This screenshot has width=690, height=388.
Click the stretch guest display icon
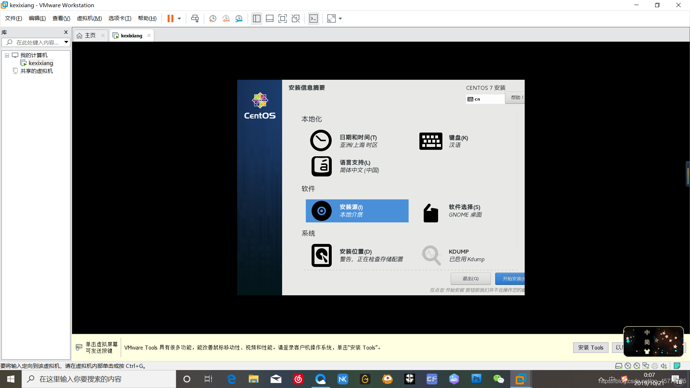click(x=331, y=19)
